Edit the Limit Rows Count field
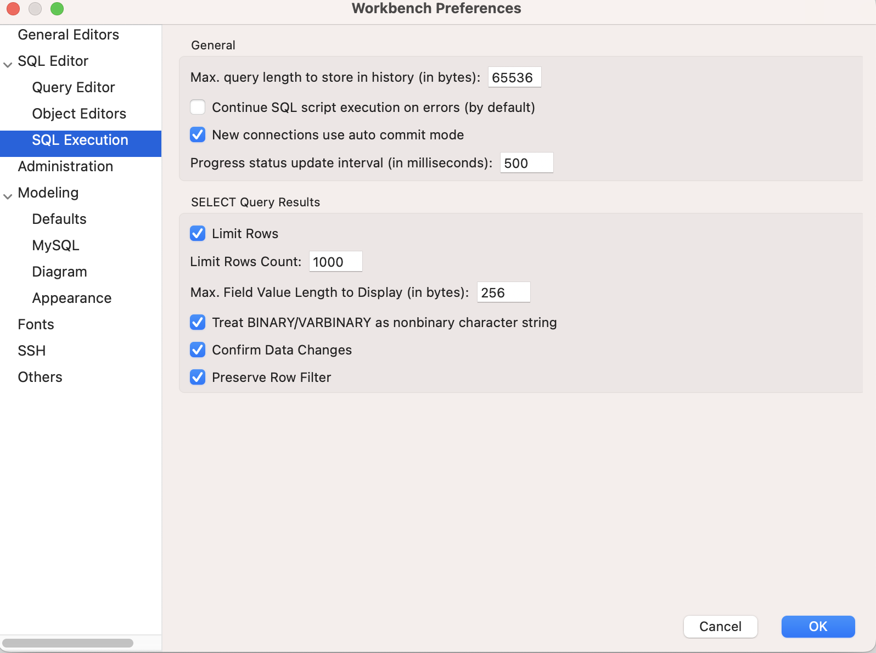The width and height of the screenshot is (876, 653). [x=335, y=262]
